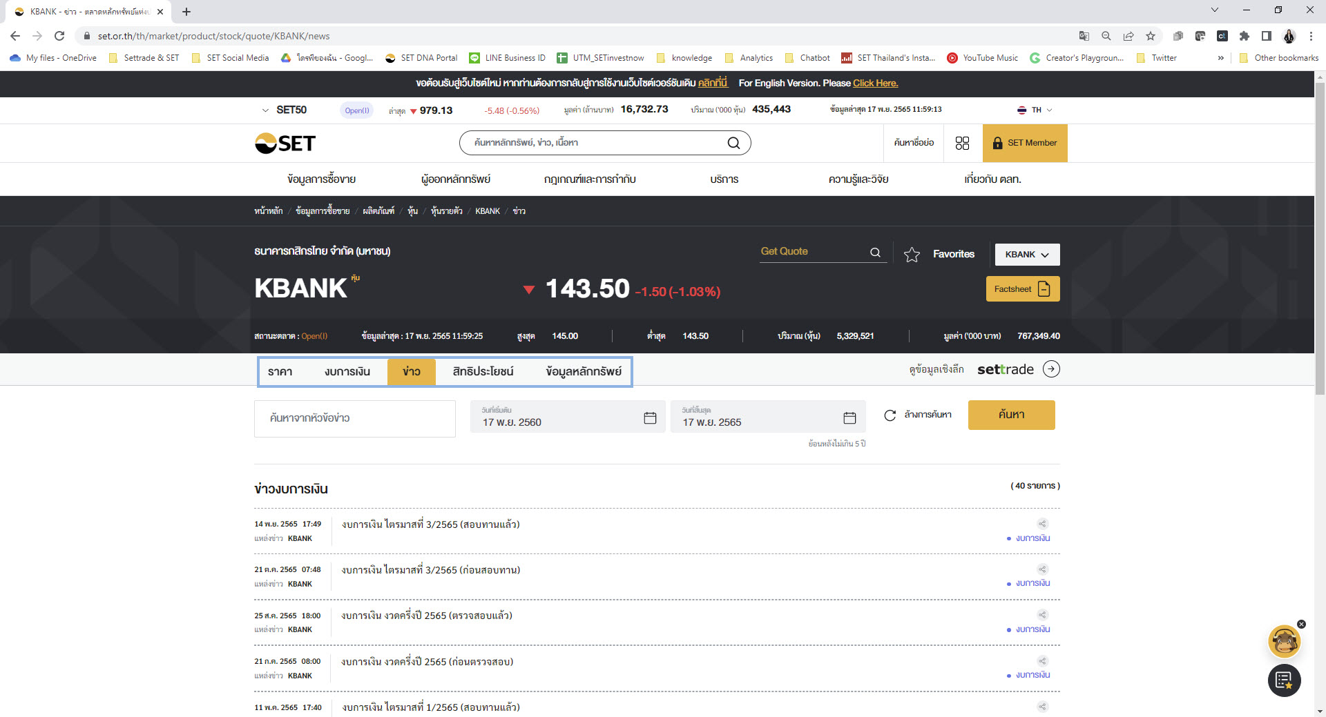Open the four-squares apps grid icon

coord(962,143)
